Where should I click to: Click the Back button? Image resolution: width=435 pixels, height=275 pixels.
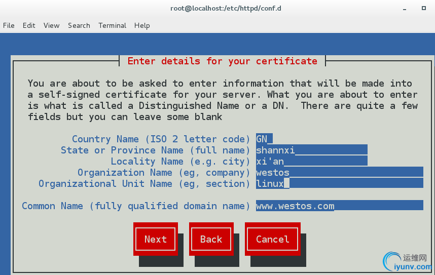pyautogui.click(x=211, y=239)
